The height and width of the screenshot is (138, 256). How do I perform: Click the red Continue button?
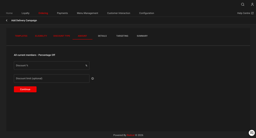(x=25, y=89)
